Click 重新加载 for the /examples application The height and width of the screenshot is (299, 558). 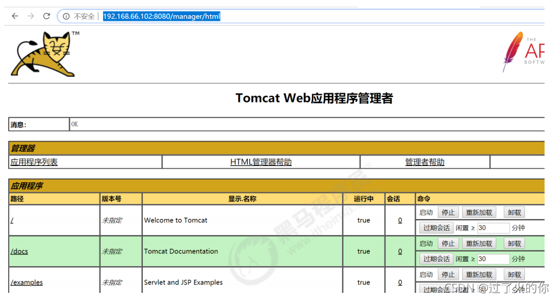pyautogui.click(x=479, y=275)
